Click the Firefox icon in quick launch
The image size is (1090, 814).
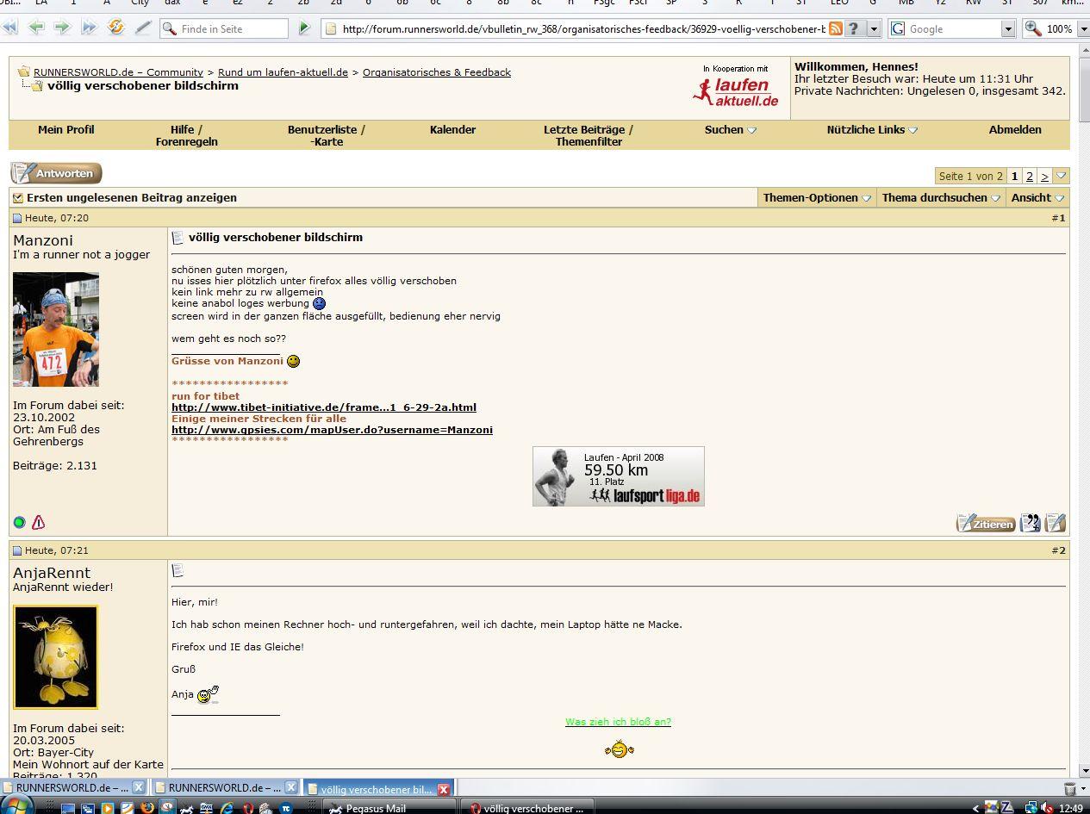pyautogui.click(x=146, y=808)
